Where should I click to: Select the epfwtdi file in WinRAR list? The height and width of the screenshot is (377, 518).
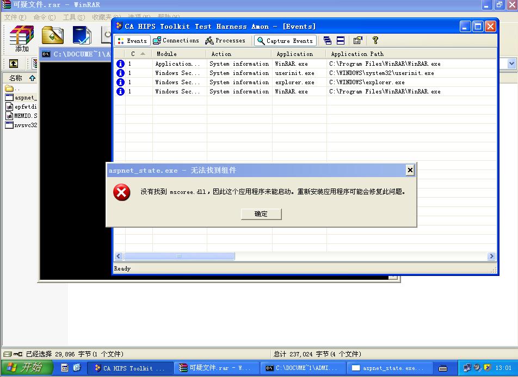tap(21, 106)
